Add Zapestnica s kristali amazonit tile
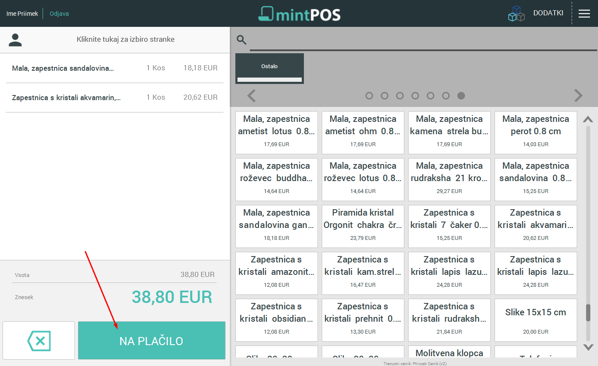The image size is (598, 366). [x=277, y=273]
